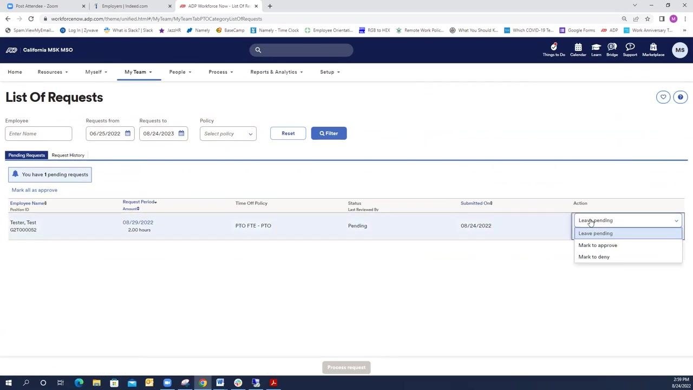The width and height of the screenshot is (693, 390).
Task: Click the Filter button
Action: click(329, 133)
